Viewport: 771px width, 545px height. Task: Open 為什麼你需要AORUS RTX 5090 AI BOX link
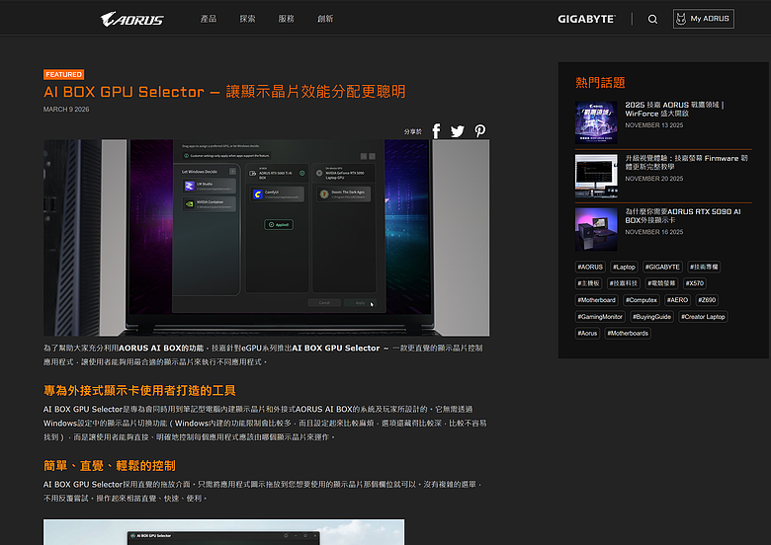point(682,216)
